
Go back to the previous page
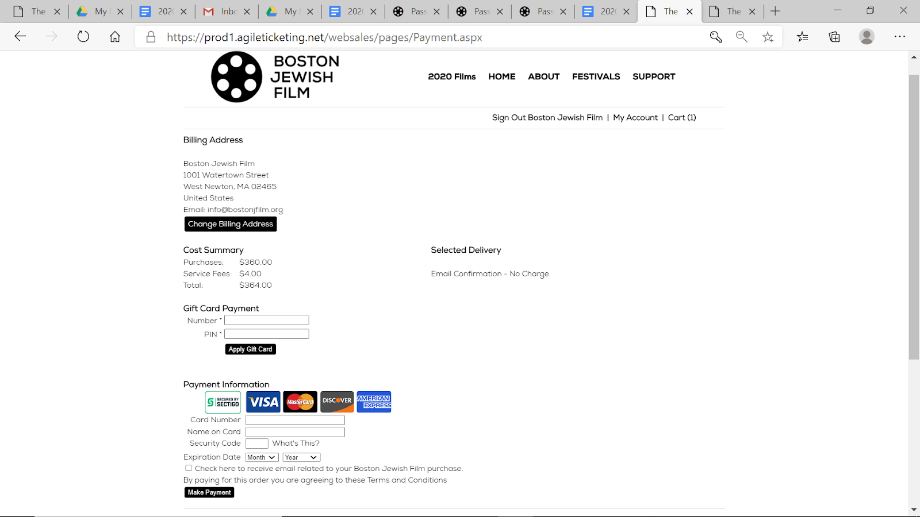coord(20,37)
